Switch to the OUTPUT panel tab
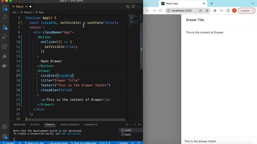Viewport: 257px width, 144px height. tap(35, 124)
